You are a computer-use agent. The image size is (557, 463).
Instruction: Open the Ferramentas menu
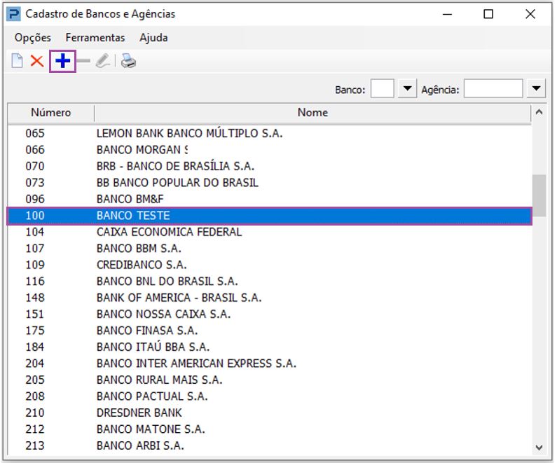point(95,38)
